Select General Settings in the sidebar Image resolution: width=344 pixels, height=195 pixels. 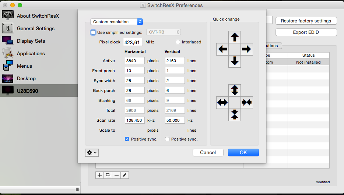(36, 28)
